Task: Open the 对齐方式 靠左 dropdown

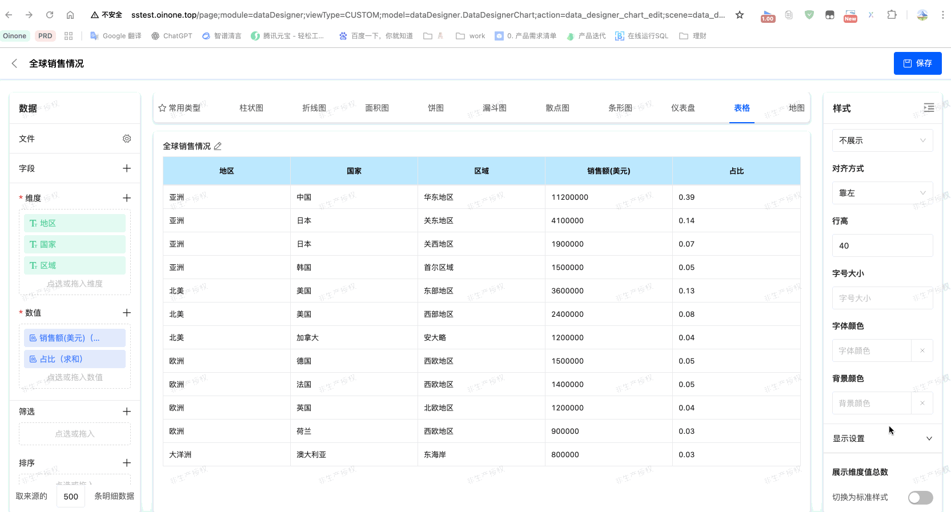Action: (x=882, y=193)
